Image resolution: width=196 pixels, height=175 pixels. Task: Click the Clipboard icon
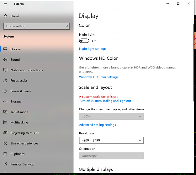pos(5,153)
